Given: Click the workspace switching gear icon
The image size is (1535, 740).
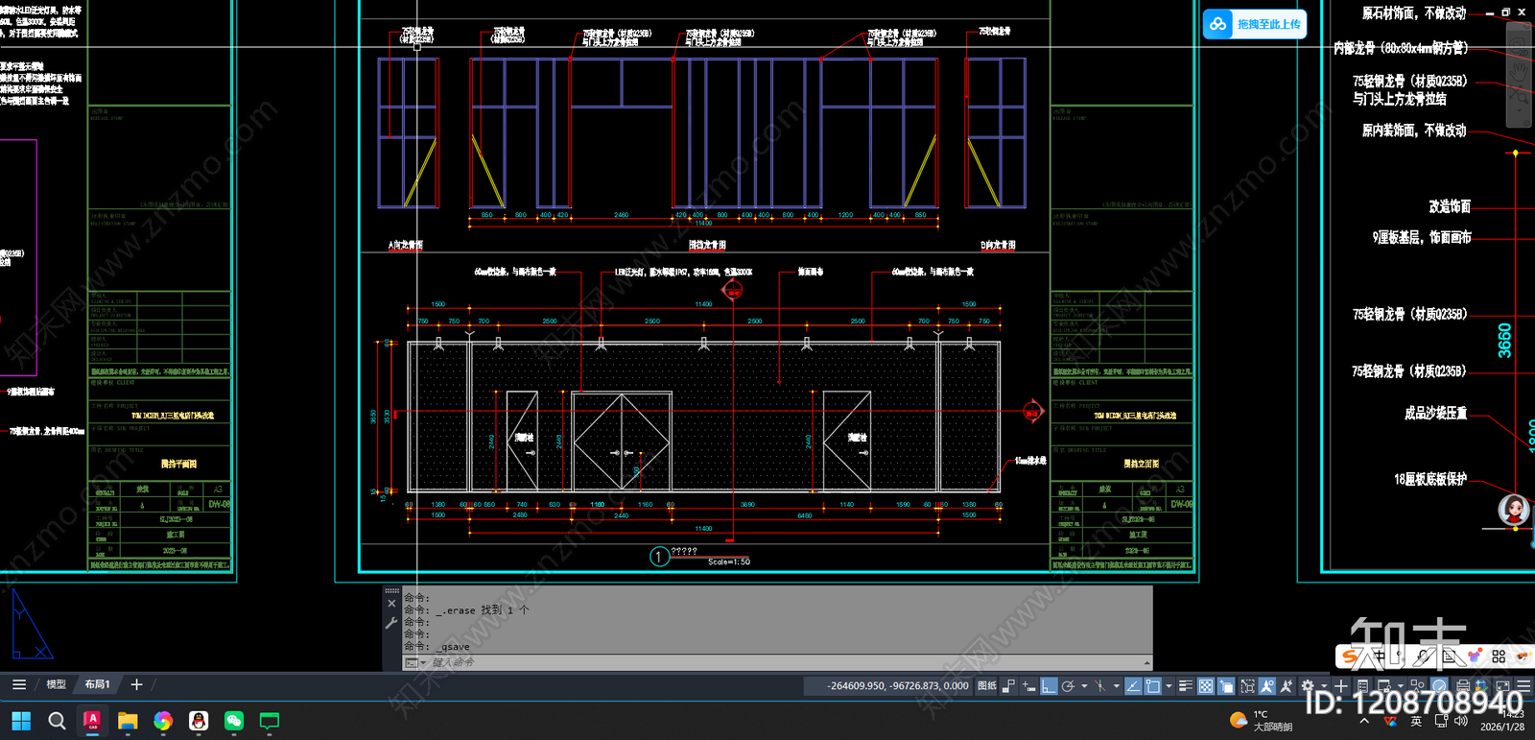Looking at the screenshot, I should click(x=1307, y=685).
